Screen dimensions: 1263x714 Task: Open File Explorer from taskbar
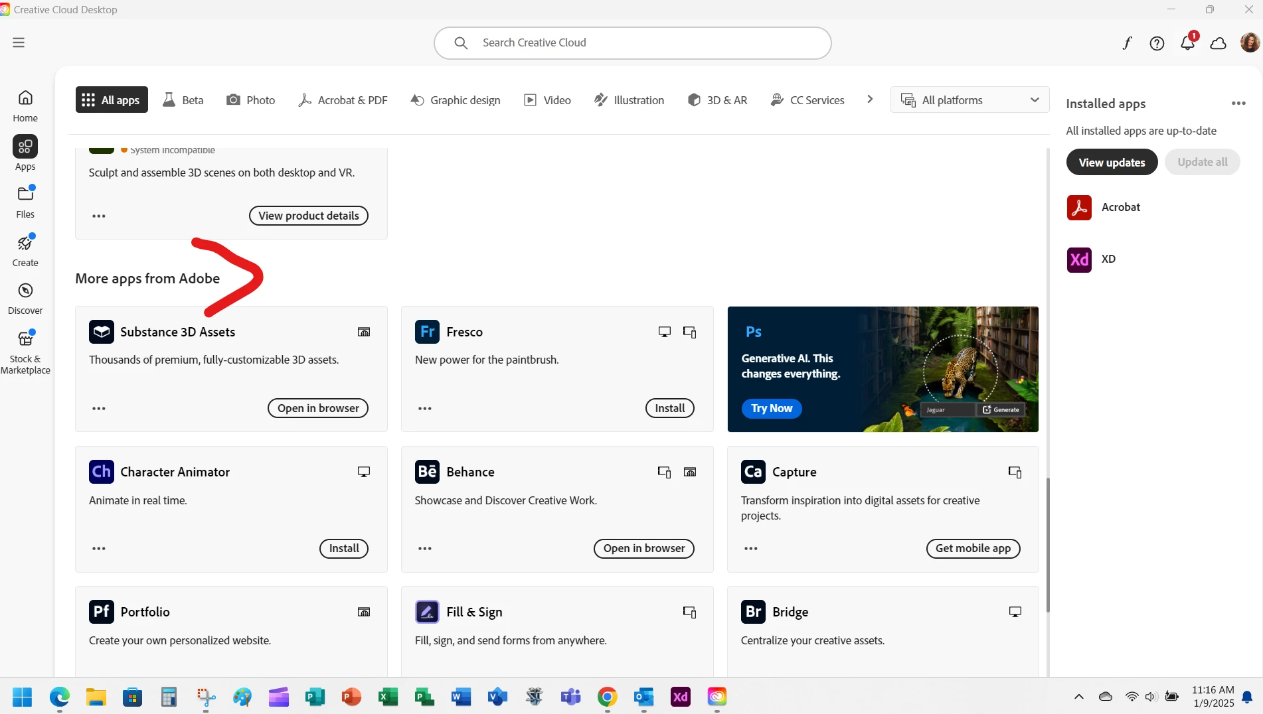(96, 697)
